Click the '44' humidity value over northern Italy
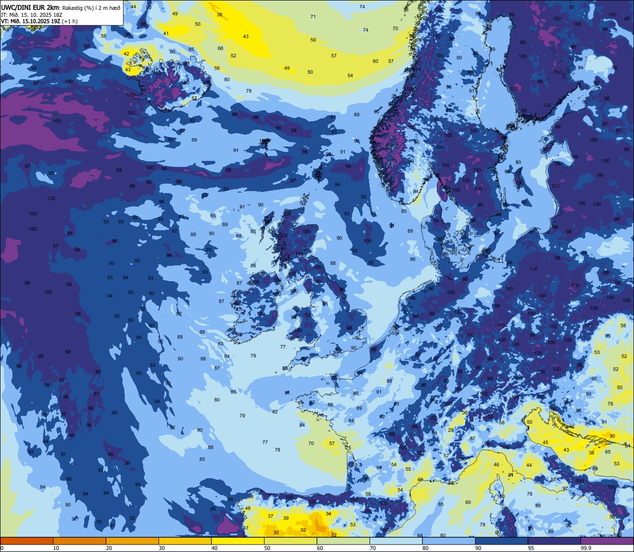The width and height of the screenshot is (634, 552). tap(529, 465)
